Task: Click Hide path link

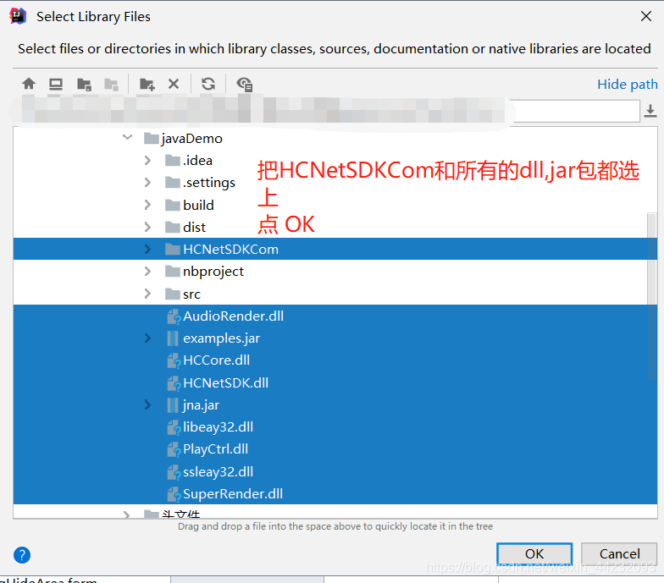Action: pyautogui.click(x=627, y=85)
